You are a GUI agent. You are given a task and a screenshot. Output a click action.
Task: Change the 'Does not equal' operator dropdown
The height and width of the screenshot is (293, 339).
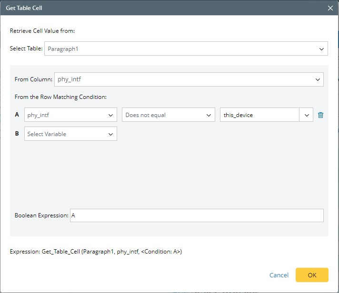(169, 115)
